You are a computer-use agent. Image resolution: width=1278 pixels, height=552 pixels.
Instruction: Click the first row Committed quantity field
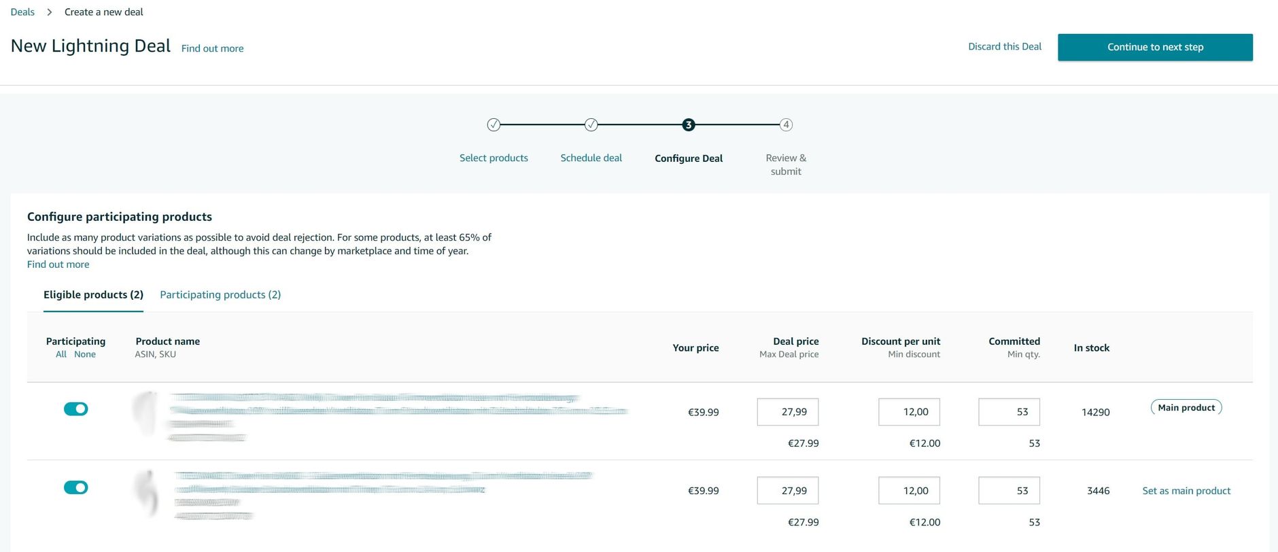[1009, 412]
